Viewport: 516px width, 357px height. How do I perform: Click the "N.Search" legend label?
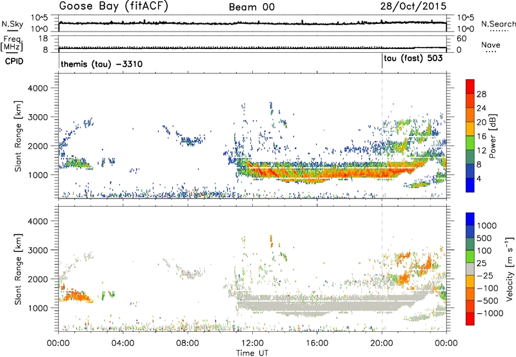(499, 24)
